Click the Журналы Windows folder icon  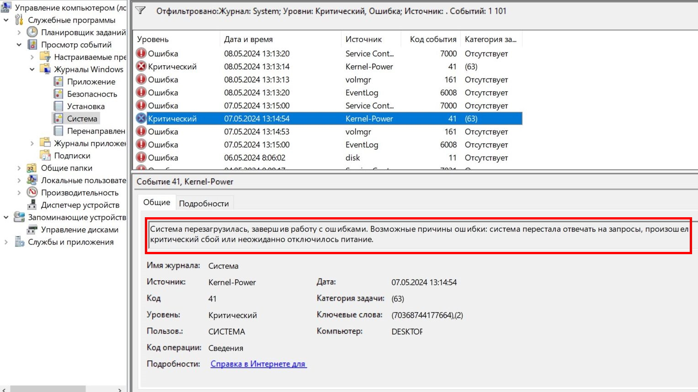click(45, 69)
